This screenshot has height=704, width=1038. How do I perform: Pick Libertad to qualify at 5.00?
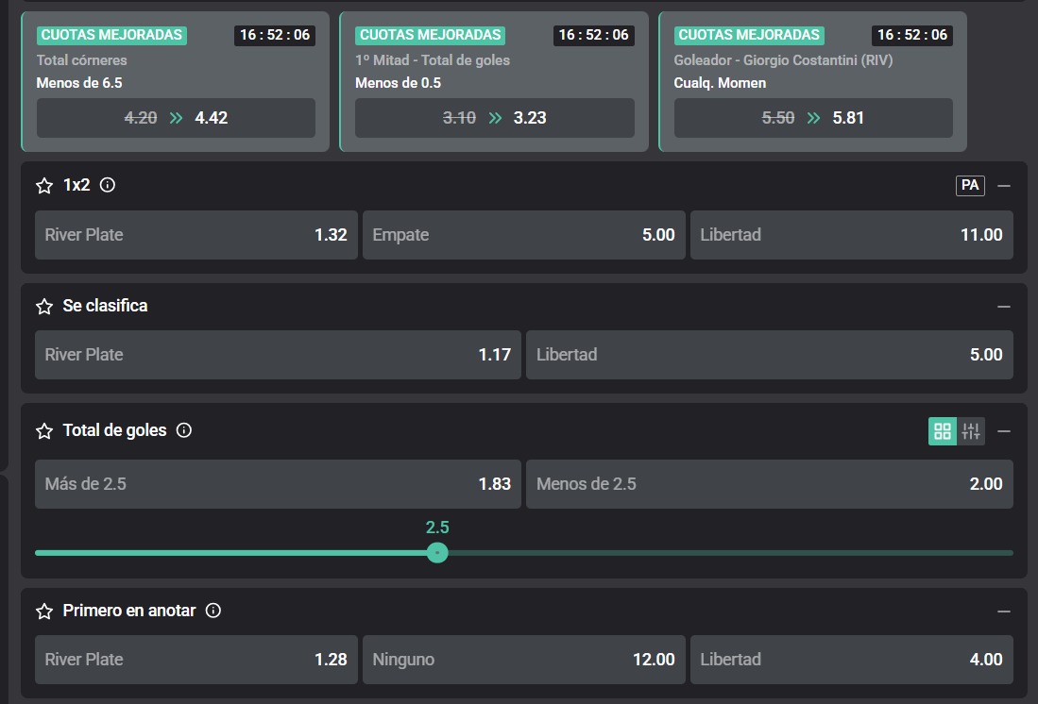point(769,355)
